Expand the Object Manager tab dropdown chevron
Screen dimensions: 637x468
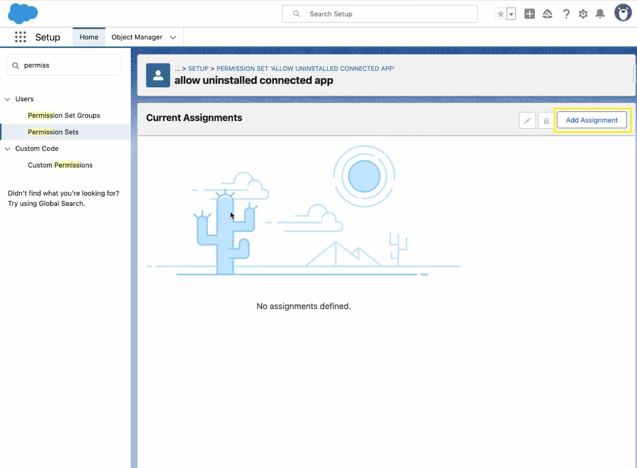click(x=173, y=37)
